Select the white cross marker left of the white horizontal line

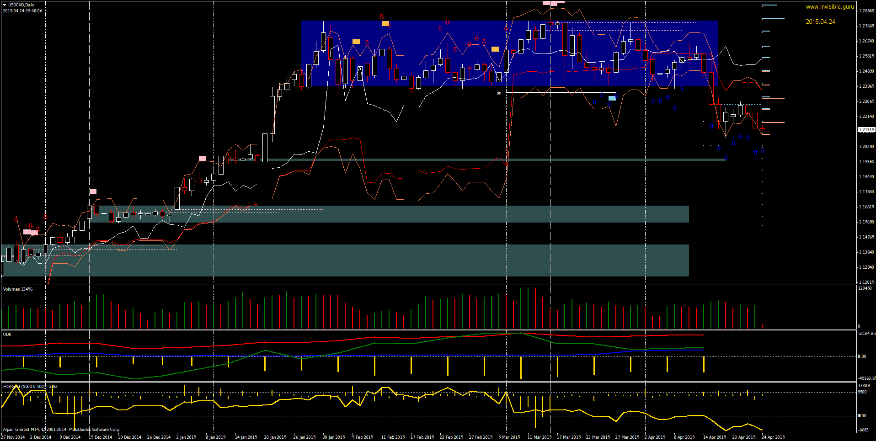coord(499,93)
